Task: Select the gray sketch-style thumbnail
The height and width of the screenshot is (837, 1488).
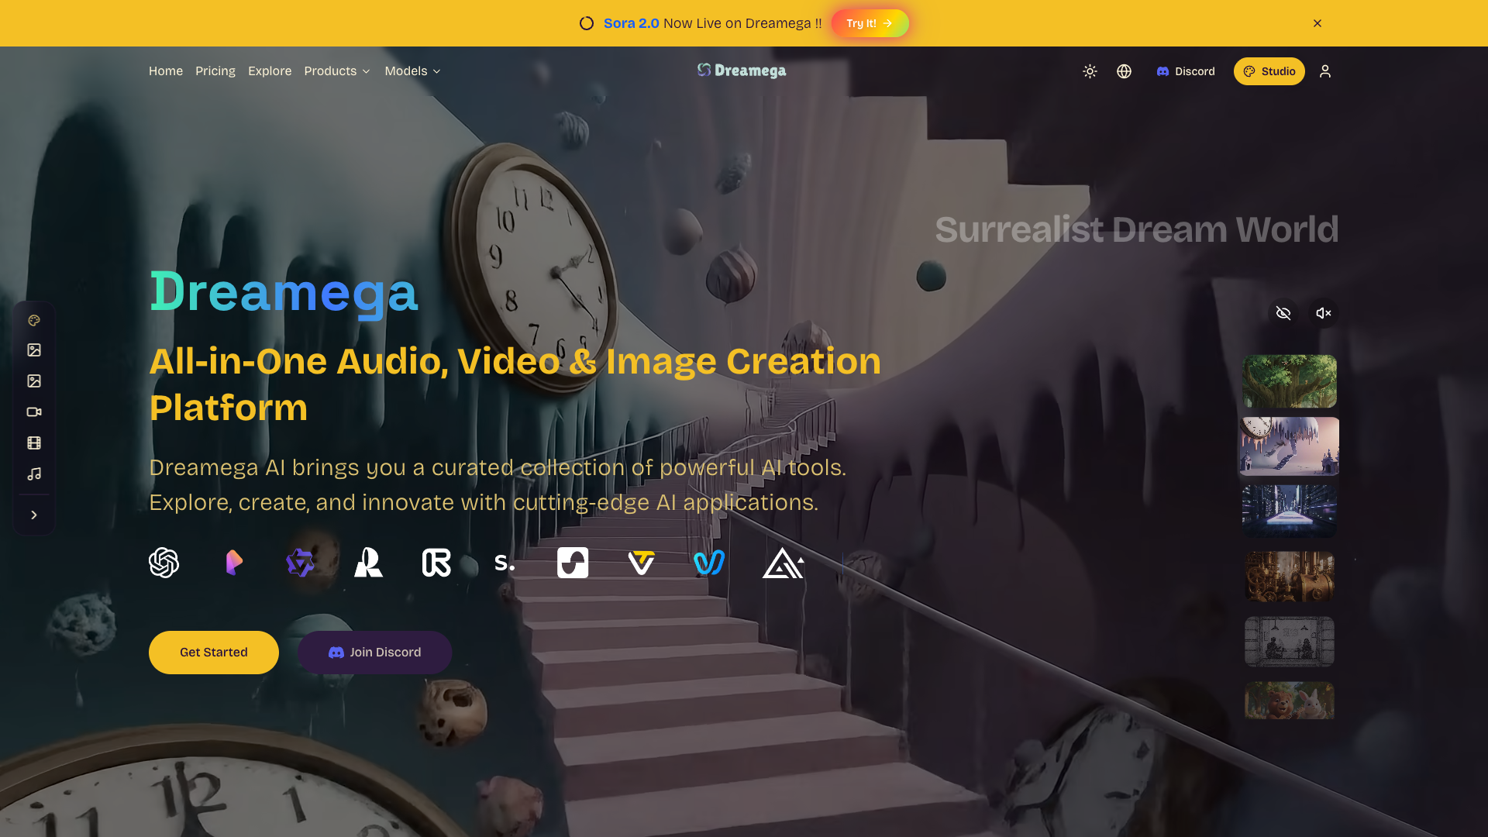Action: (x=1290, y=642)
